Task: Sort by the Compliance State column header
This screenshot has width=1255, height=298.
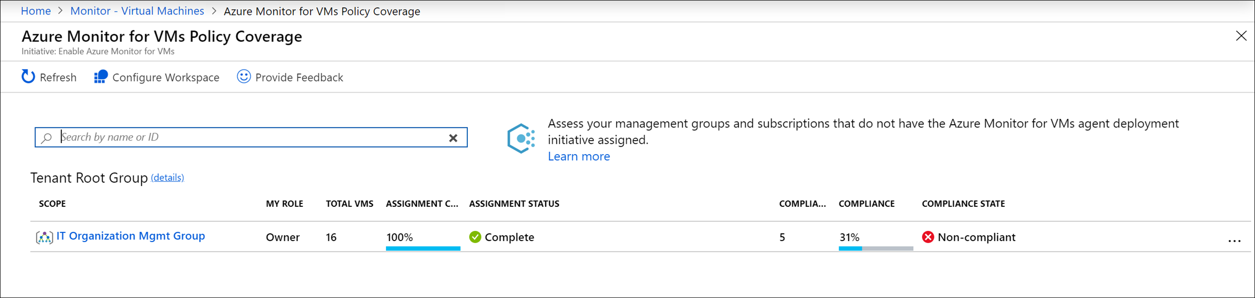Action: tap(963, 204)
